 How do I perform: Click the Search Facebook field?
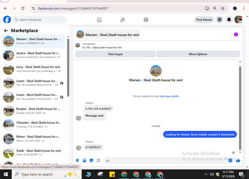coord(40,20)
